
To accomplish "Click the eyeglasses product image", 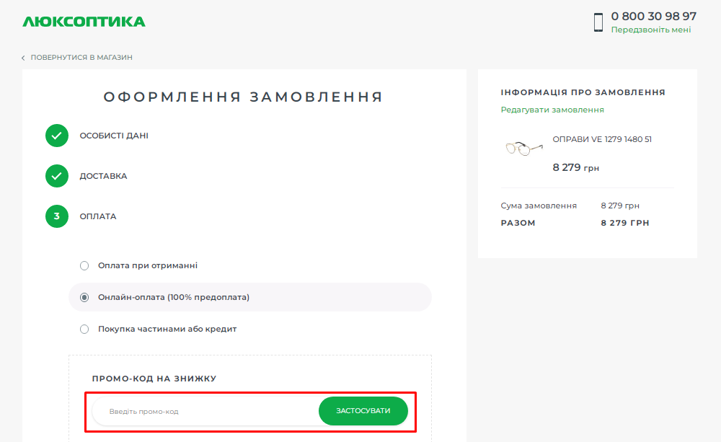I will click(523, 147).
